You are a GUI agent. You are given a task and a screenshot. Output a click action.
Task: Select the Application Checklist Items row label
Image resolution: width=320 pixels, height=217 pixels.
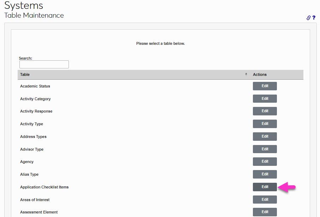click(44, 187)
